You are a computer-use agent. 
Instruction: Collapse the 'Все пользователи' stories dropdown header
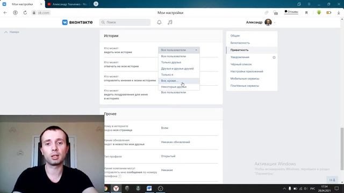pyautogui.click(x=179, y=50)
